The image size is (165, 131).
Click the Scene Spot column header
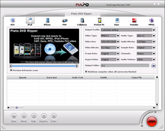coord(51,77)
